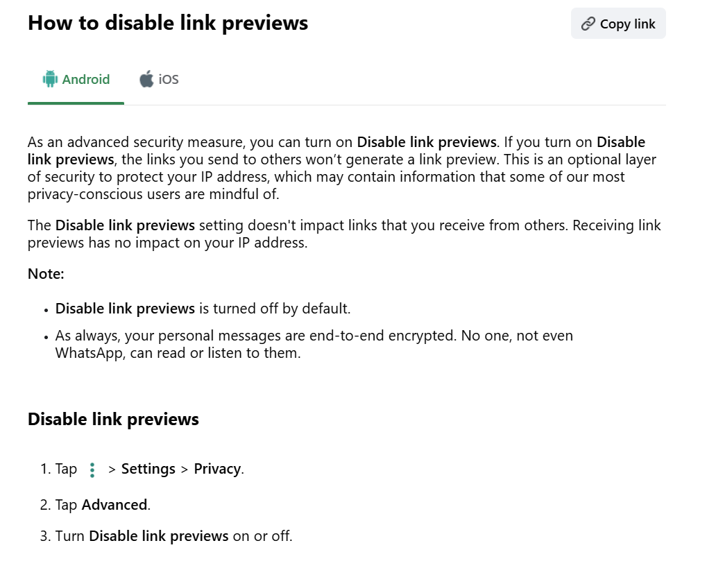Click the green Android robot icon
The image size is (707, 568).
tap(50, 79)
